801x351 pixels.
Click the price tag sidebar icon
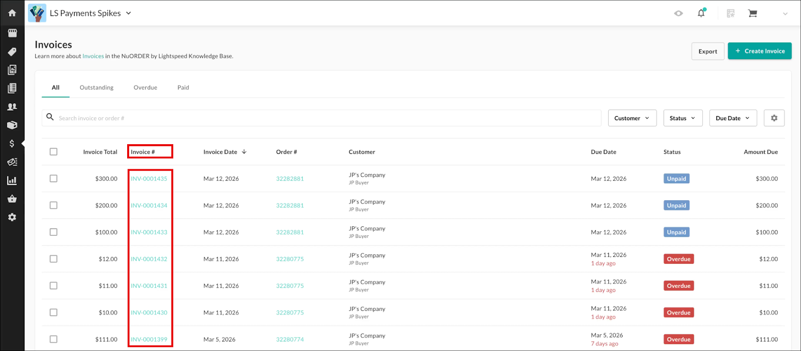[12, 52]
